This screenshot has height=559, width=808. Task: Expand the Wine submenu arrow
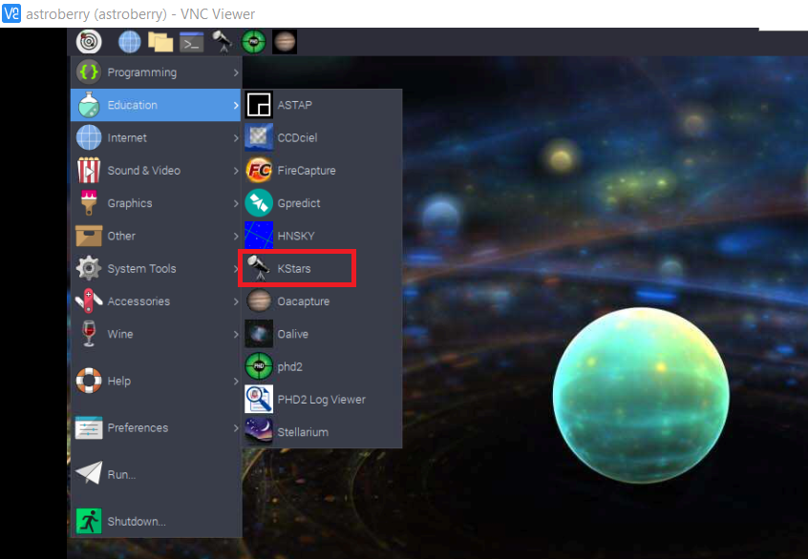(x=236, y=334)
